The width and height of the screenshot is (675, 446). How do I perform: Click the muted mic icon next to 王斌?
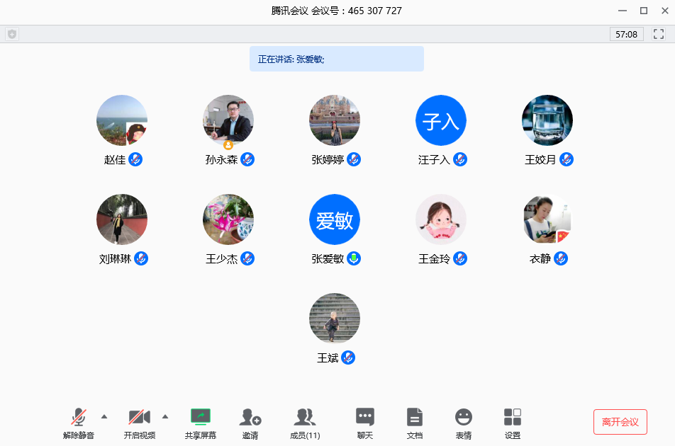point(348,358)
